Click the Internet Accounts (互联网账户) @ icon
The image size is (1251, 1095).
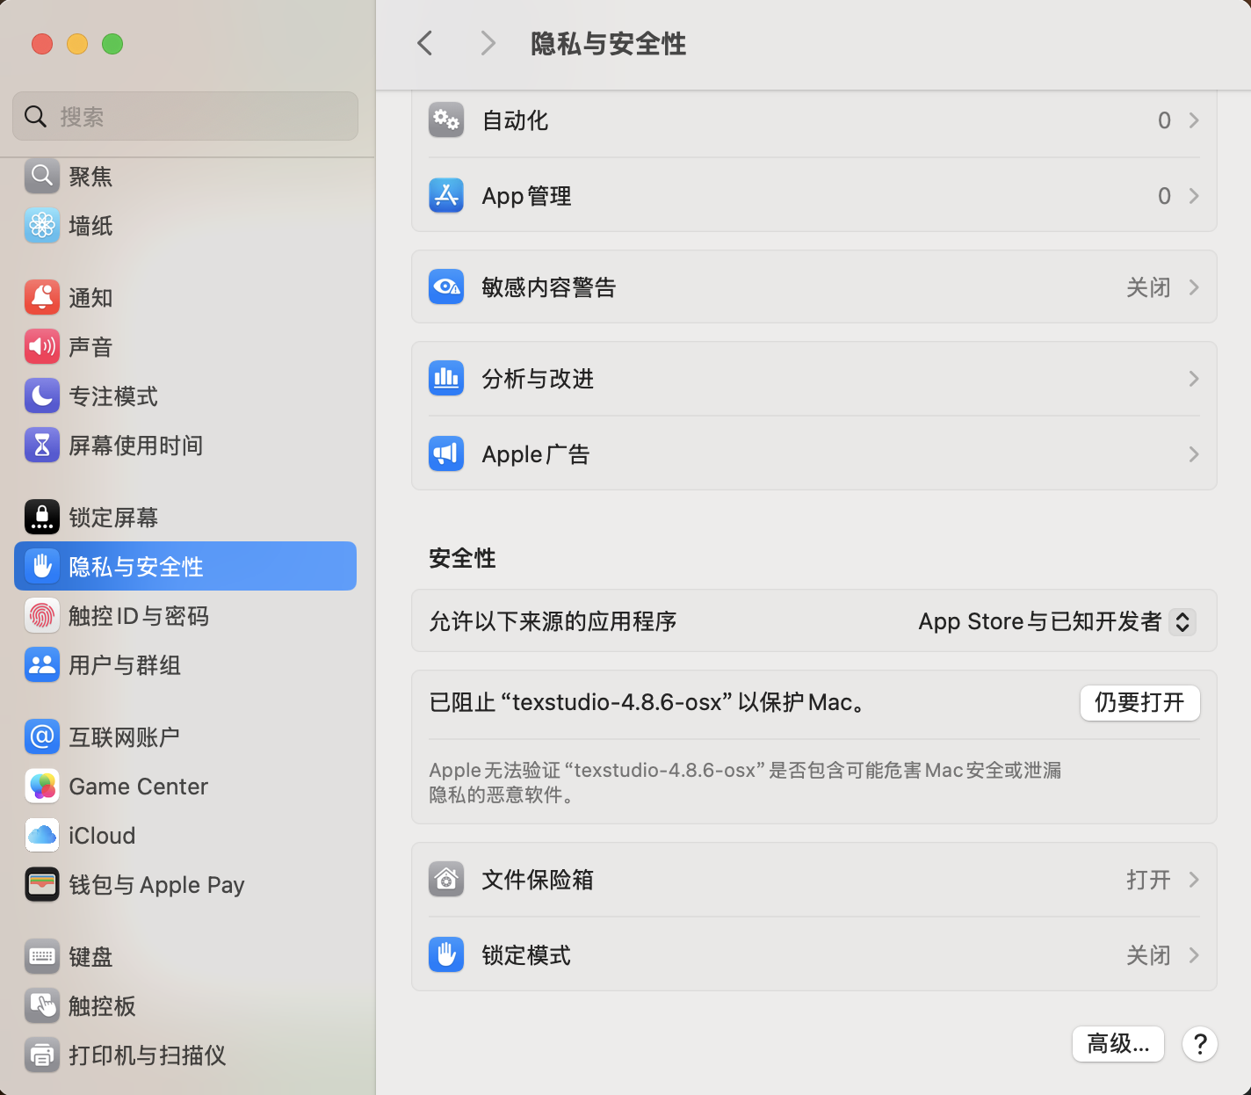(x=42, y=737)
